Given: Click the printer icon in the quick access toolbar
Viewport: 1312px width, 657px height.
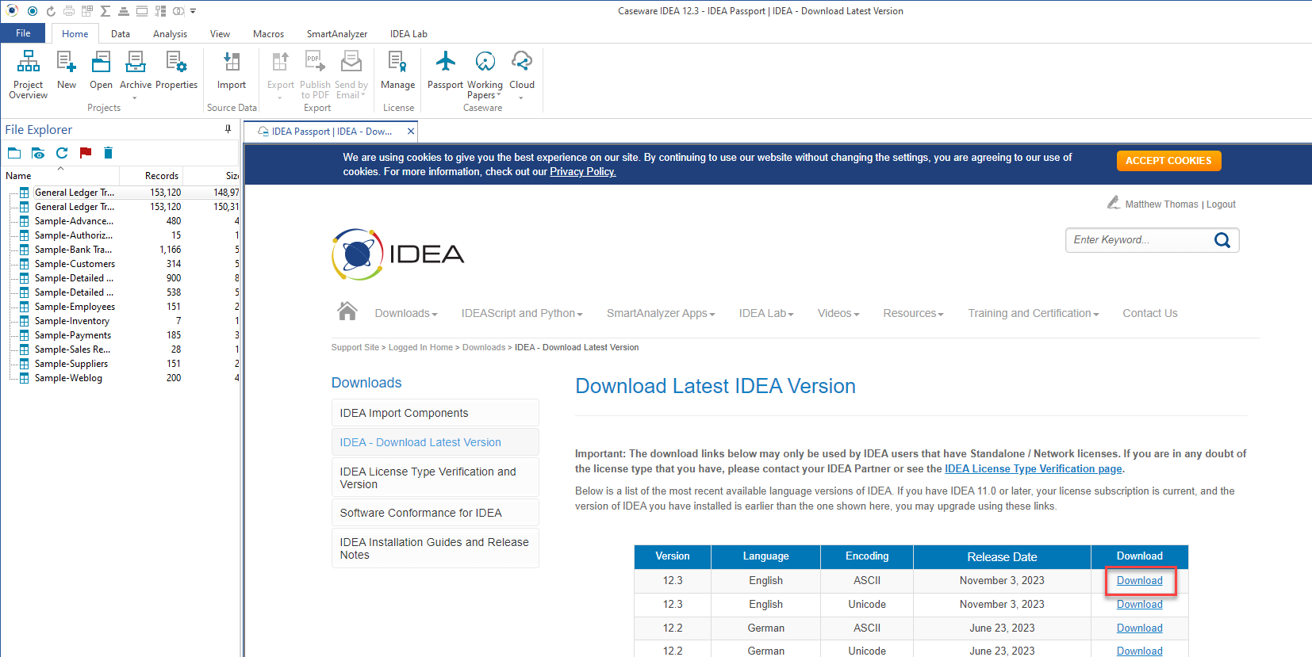Looking at the screenshot, I should [x=69, y=11].
